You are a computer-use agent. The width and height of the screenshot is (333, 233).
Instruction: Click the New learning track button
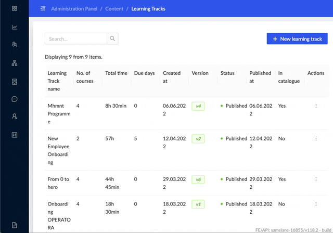pyautogui.click(x=297, y=39)
